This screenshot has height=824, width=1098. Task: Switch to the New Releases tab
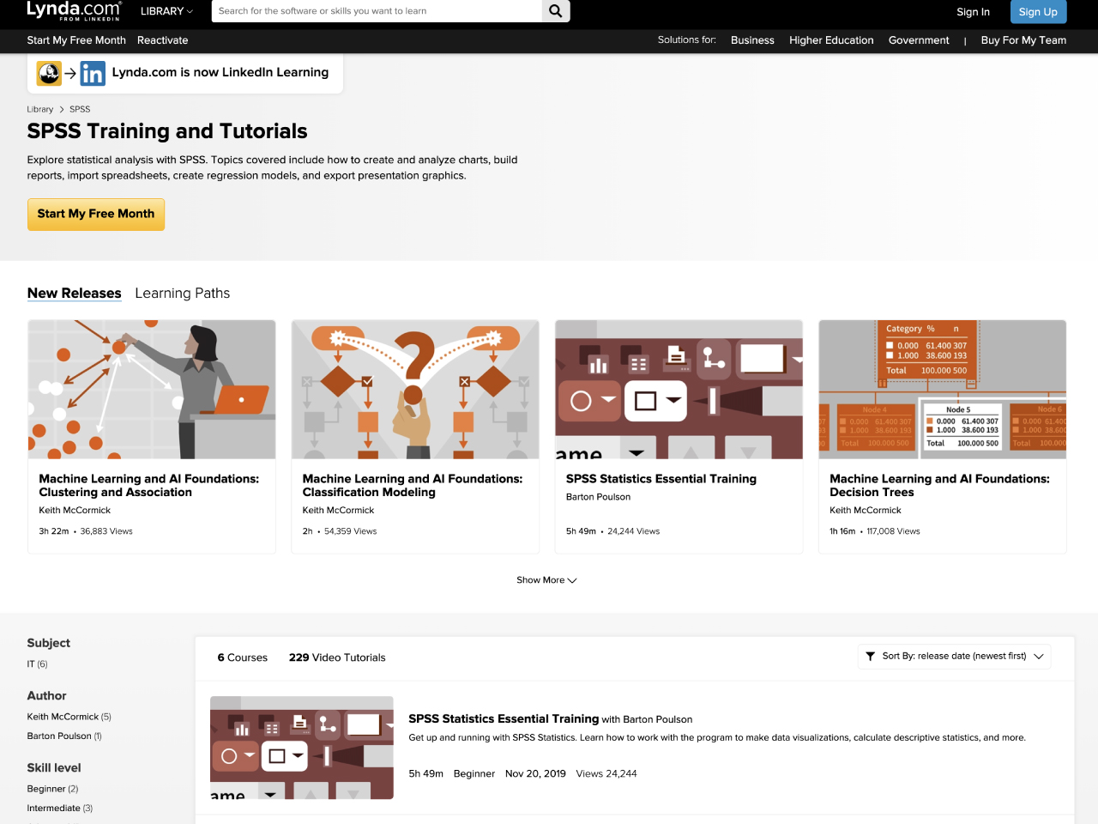point(75,294)
